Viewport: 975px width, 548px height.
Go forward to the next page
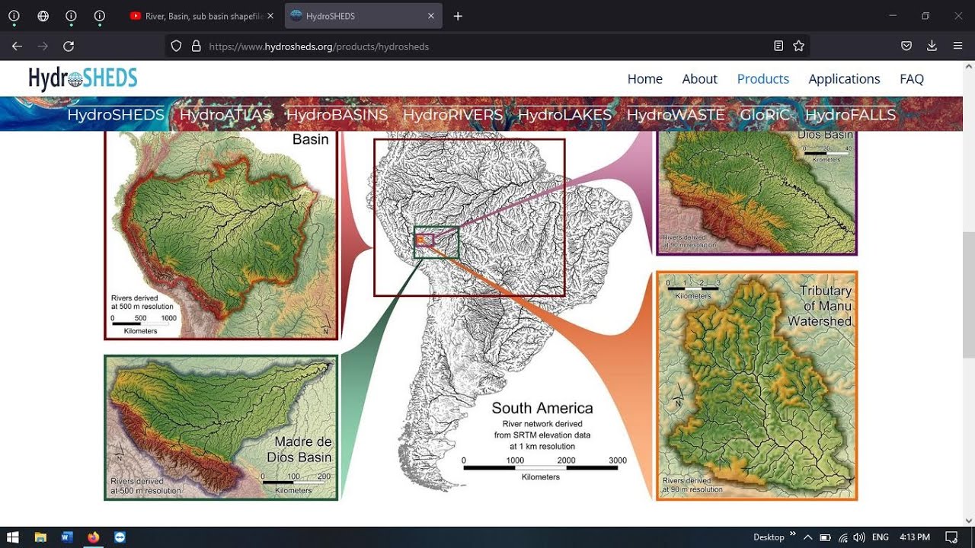(x=43, y=46)
